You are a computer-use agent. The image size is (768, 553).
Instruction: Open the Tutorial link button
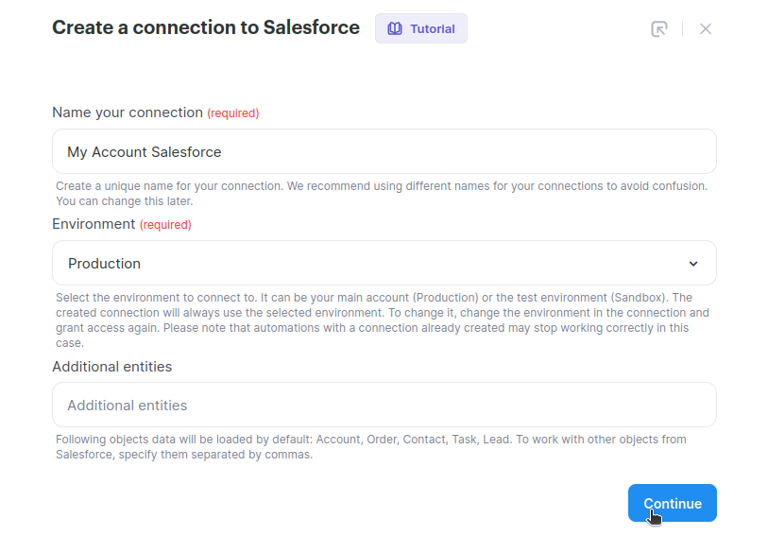[x=421, y=29]
